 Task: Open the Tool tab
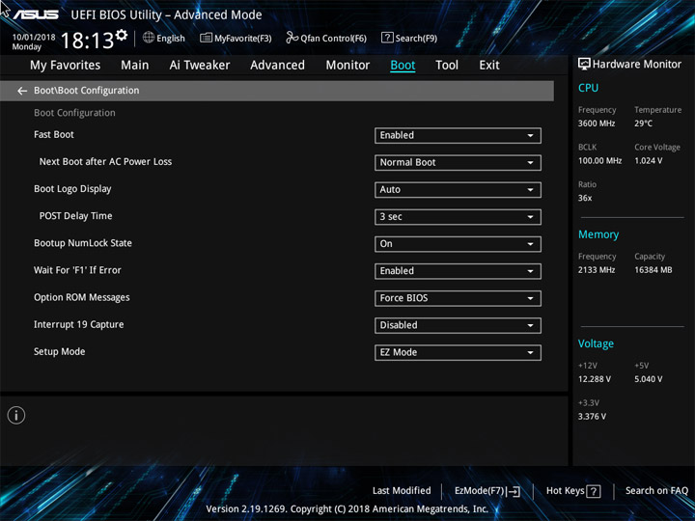click(447, 66)
